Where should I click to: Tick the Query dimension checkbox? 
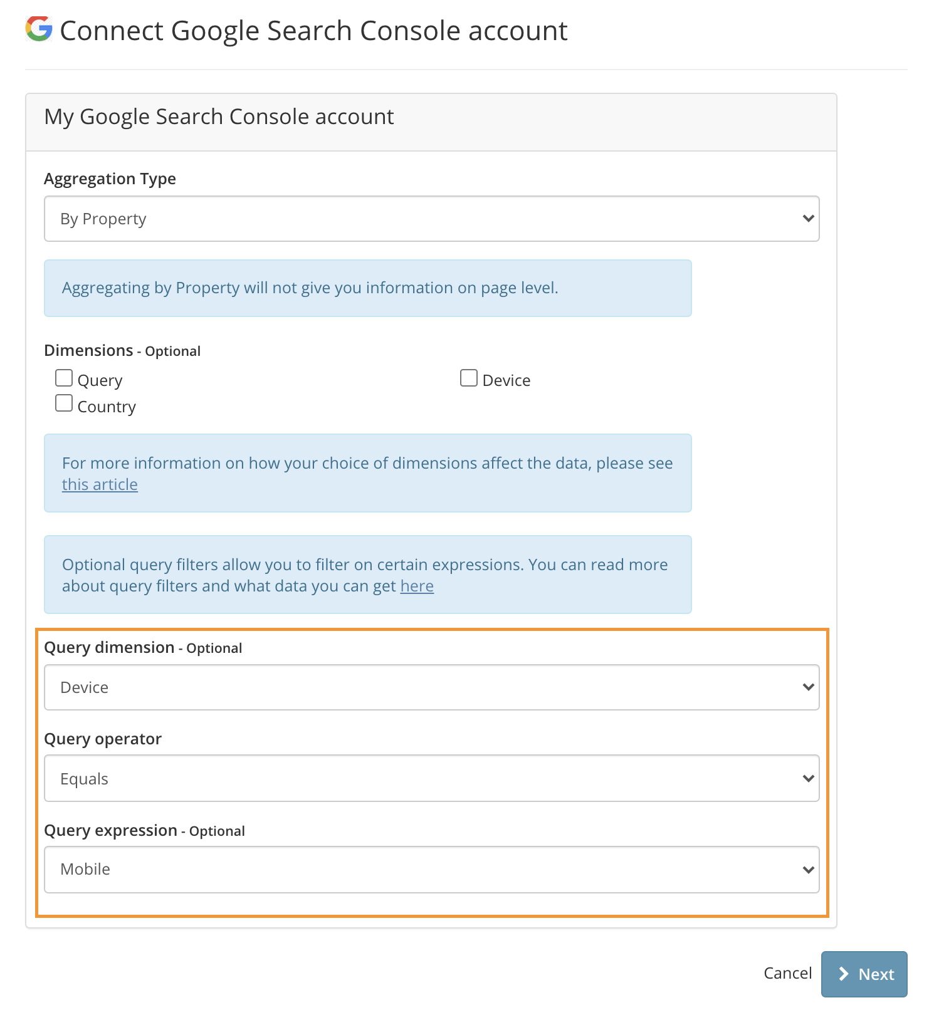click(64, 378)
